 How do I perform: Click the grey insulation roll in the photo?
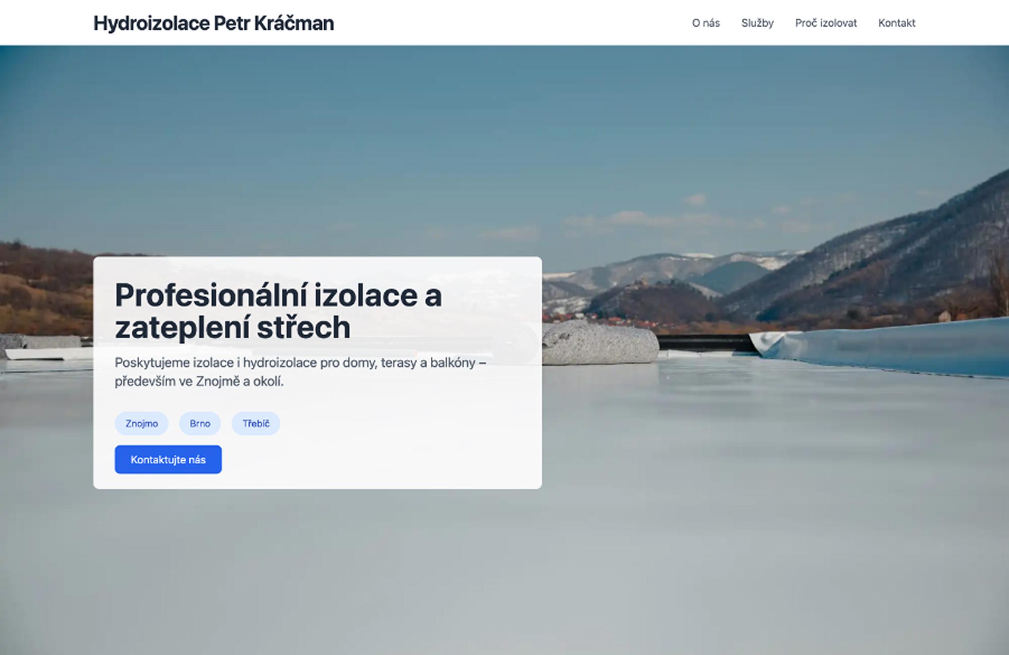601,343
